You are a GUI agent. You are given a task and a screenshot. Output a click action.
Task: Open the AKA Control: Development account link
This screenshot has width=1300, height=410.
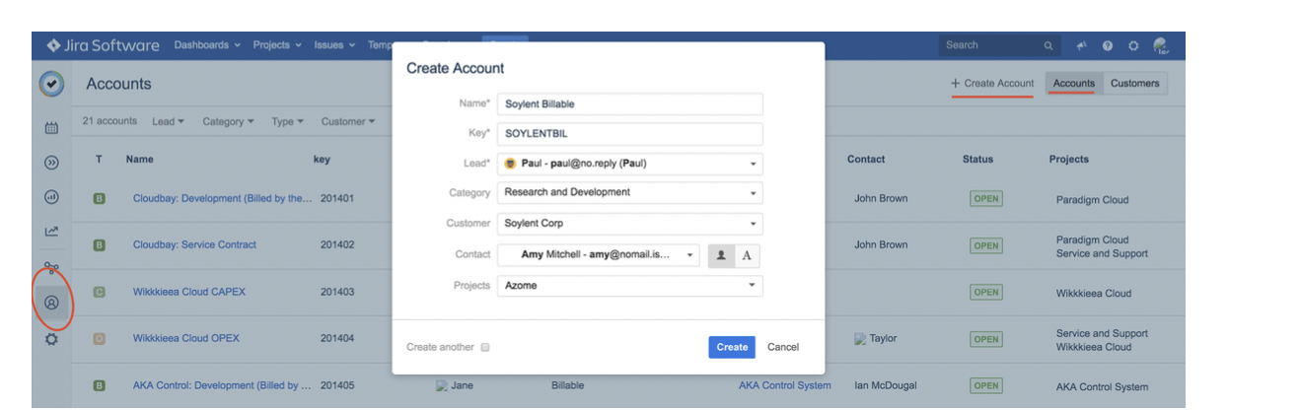223,385
